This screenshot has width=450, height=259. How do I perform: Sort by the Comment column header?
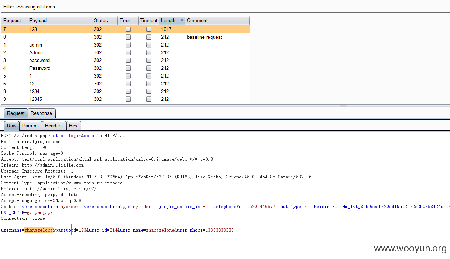coord(217,21)
